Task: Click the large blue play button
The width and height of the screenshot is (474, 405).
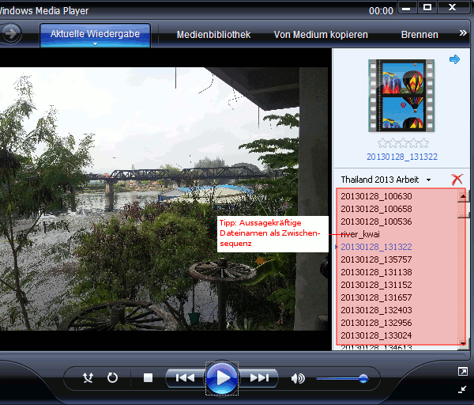Action: (223, 379)
